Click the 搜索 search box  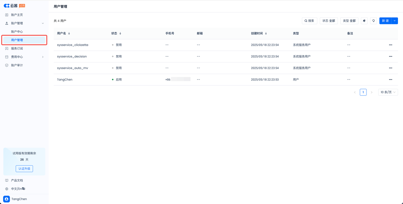pyautogui.click(x=309, y=21)
